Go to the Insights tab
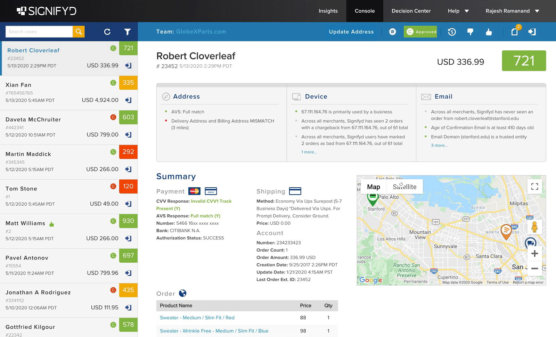 (x=328, y=11)
